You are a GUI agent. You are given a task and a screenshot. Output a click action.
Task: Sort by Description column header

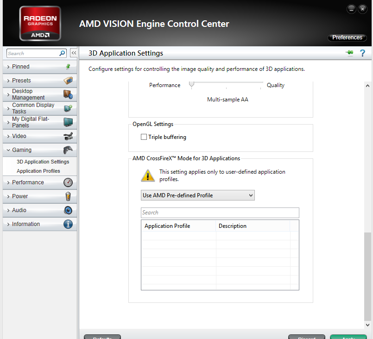(x=253, y=226)
